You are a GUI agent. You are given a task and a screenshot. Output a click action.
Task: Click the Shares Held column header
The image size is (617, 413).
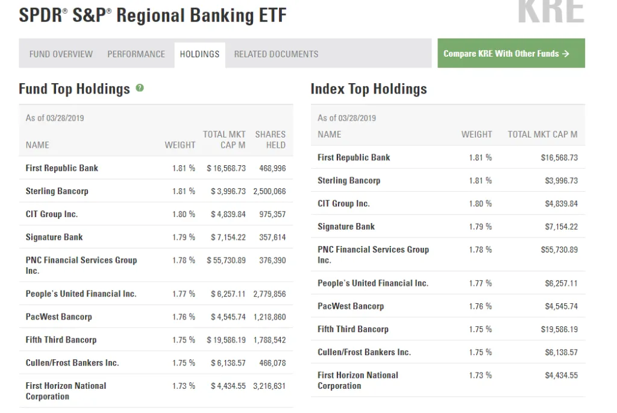click(x=270, y=139)
